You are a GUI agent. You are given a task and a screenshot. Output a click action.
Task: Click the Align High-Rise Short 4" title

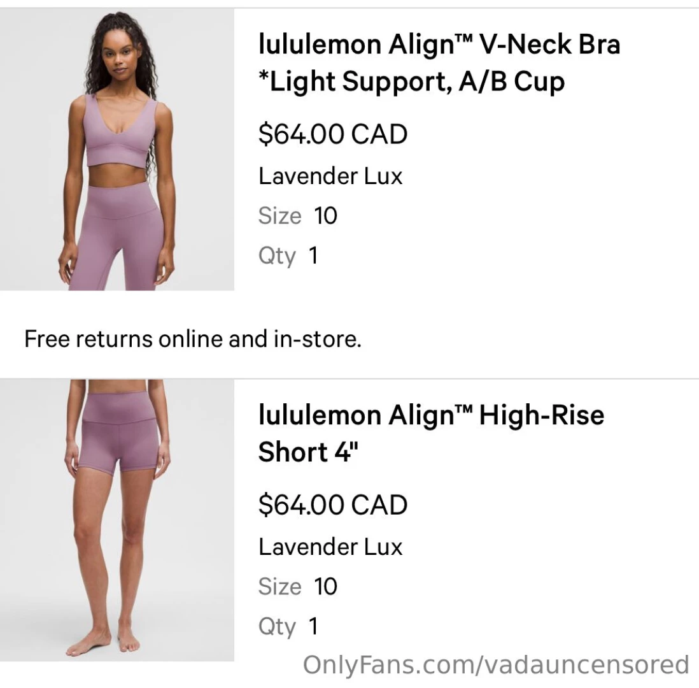[x=431, y=433]
